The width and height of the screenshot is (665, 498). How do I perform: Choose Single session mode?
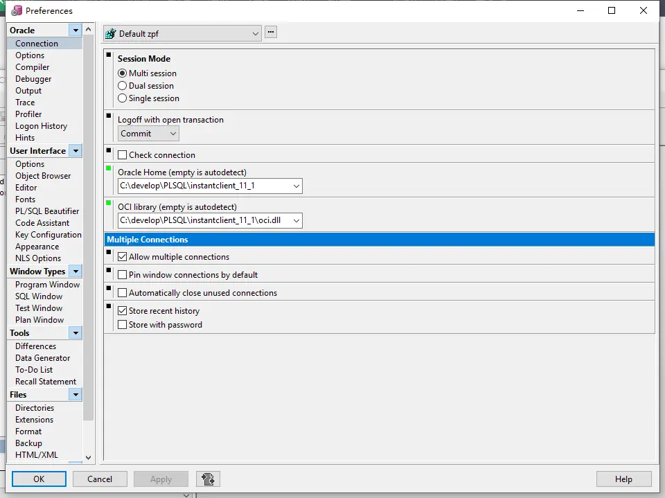pos(122,98)
